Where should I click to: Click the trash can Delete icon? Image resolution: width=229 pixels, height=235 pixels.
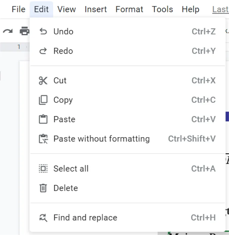click(x=43, y=188)
